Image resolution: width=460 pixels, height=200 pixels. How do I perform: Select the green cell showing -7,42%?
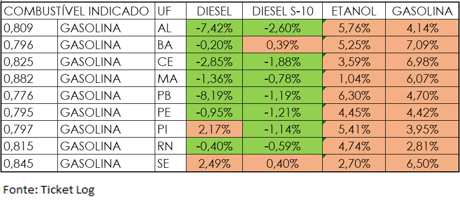click(x=214, y=28)
